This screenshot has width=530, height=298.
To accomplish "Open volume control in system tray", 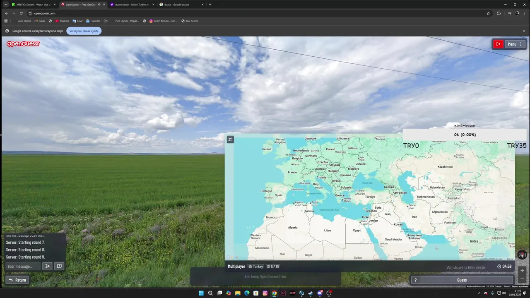I will (x=504, y=293).
